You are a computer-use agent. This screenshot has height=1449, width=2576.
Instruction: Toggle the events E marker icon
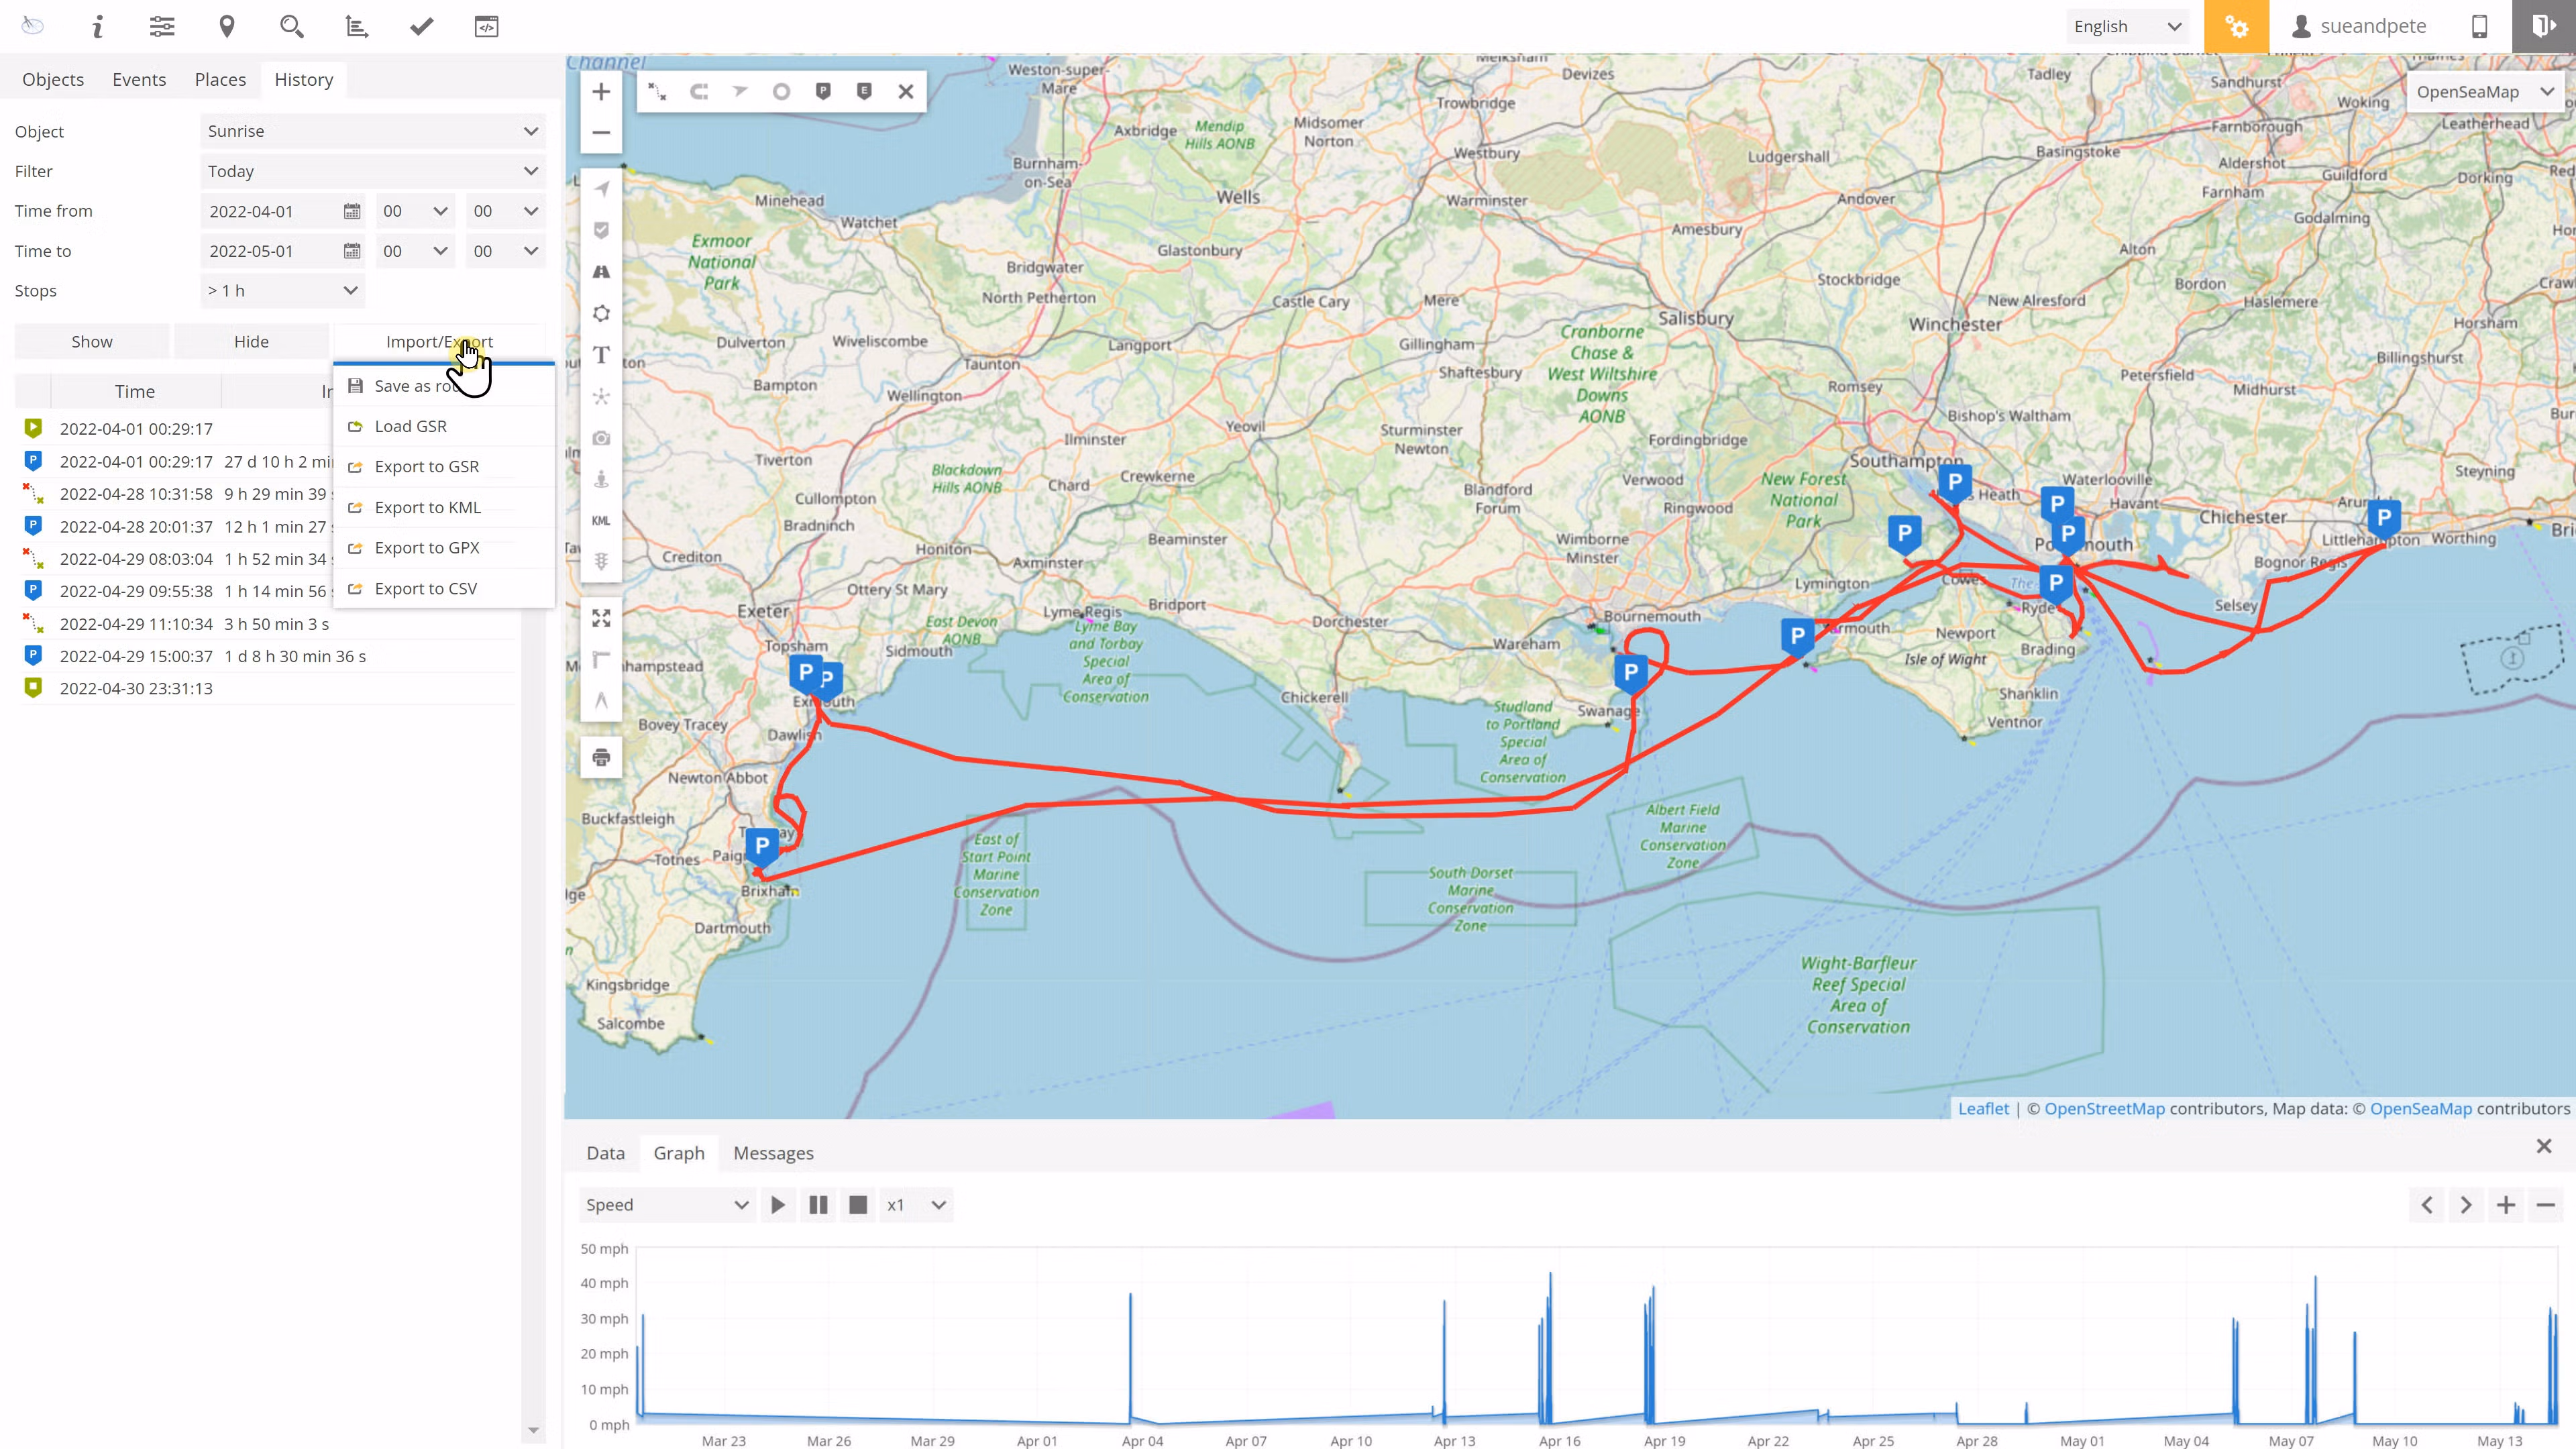pyautogui.click(x=864, y=91)
